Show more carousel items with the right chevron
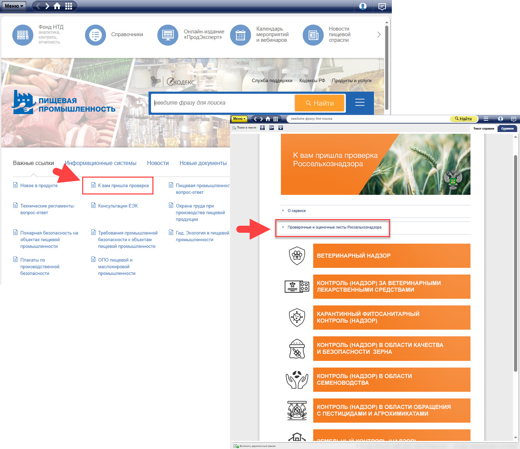Screen dimensions: 520x449 (379, 34)
